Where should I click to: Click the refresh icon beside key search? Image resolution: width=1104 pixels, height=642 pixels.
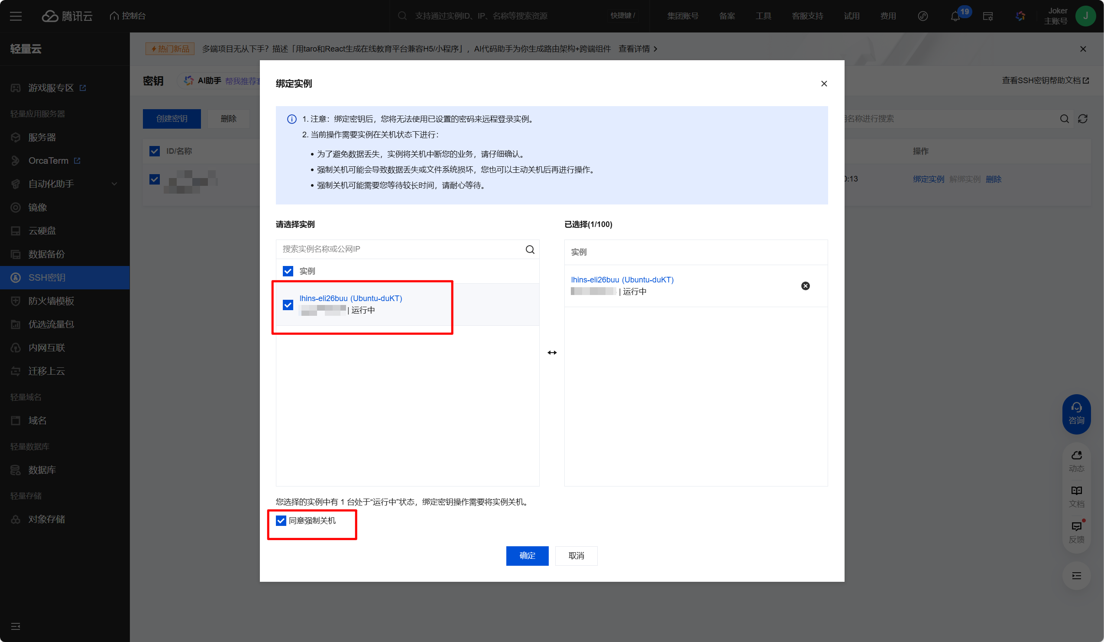click(x=1082, y=119)
